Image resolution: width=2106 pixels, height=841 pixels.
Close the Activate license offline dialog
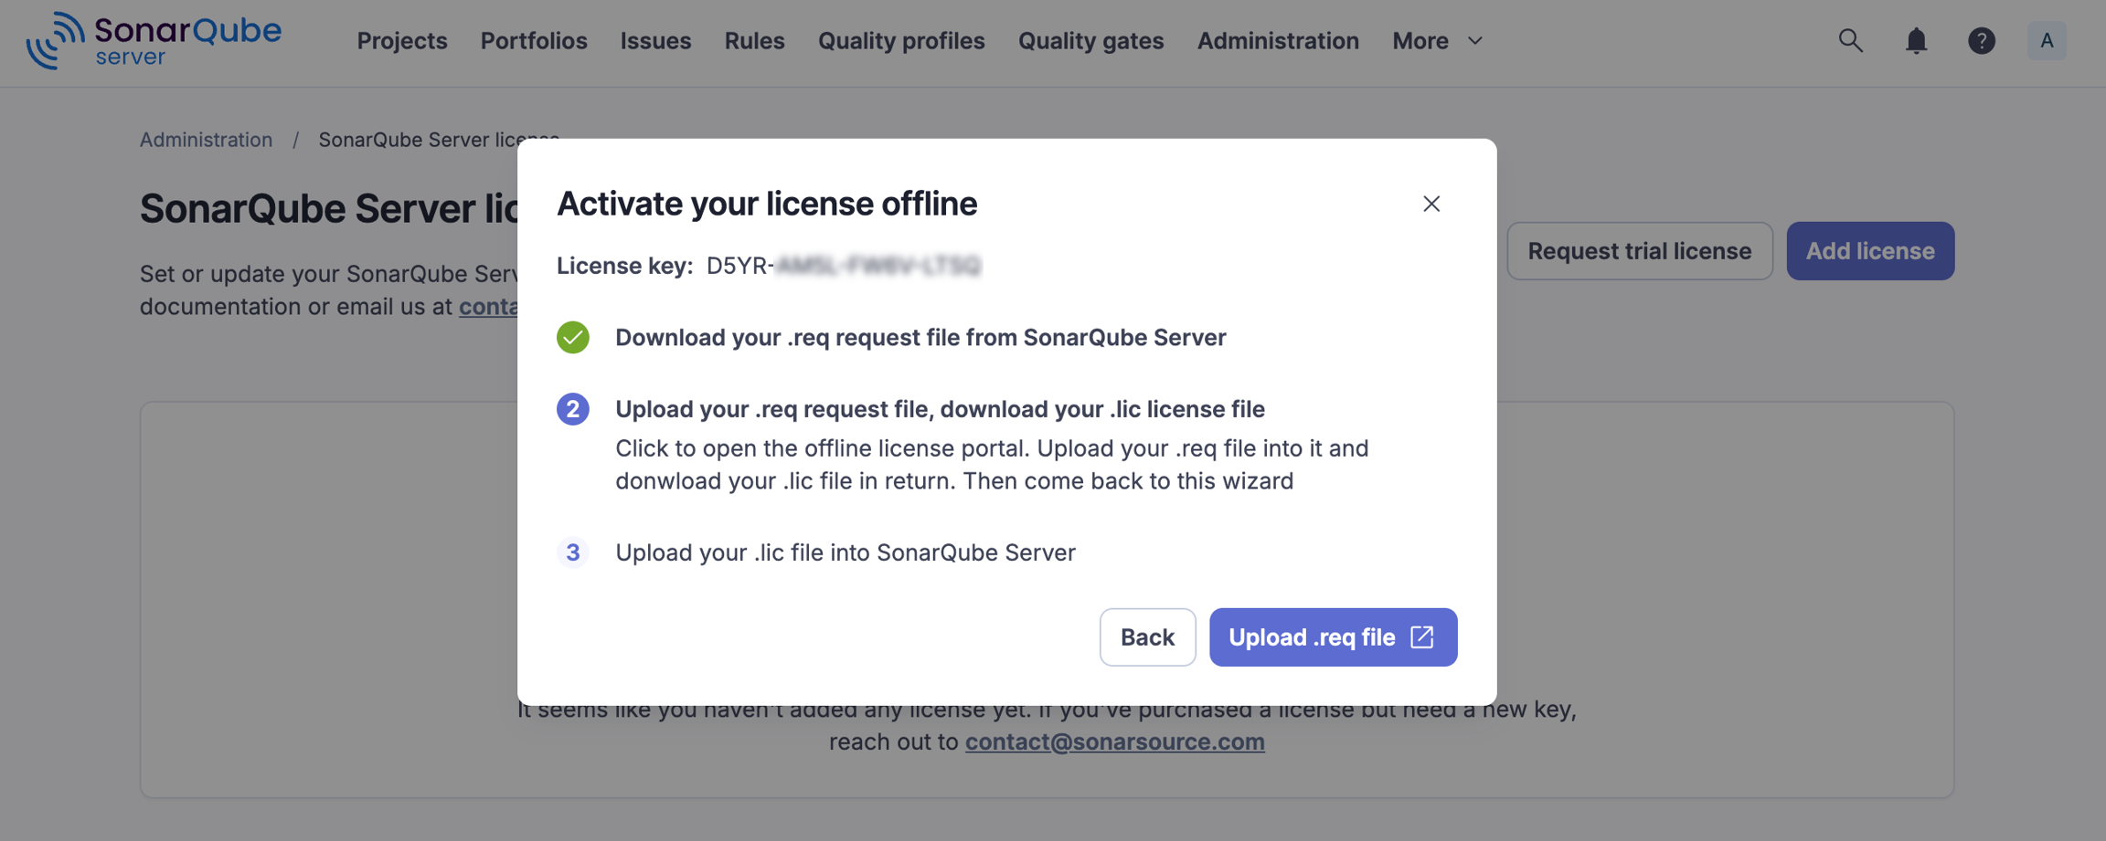(x=1431, y=204)
